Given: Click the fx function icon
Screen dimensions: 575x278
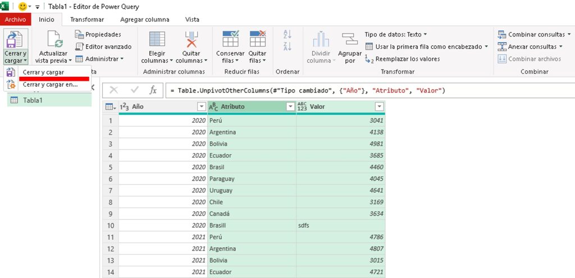Looking at the screenshot, I should 153,90.
